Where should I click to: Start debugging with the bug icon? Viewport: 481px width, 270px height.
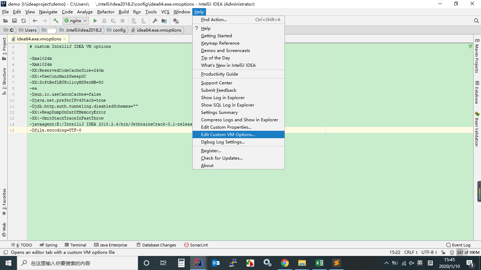click(104, 21)
